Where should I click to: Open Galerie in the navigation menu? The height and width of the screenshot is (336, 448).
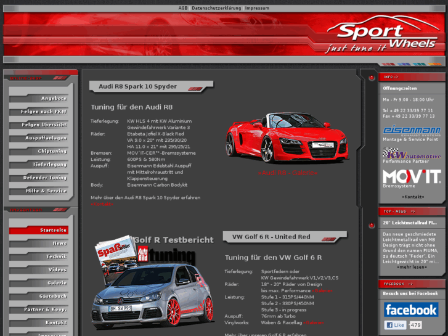point(39,283)
